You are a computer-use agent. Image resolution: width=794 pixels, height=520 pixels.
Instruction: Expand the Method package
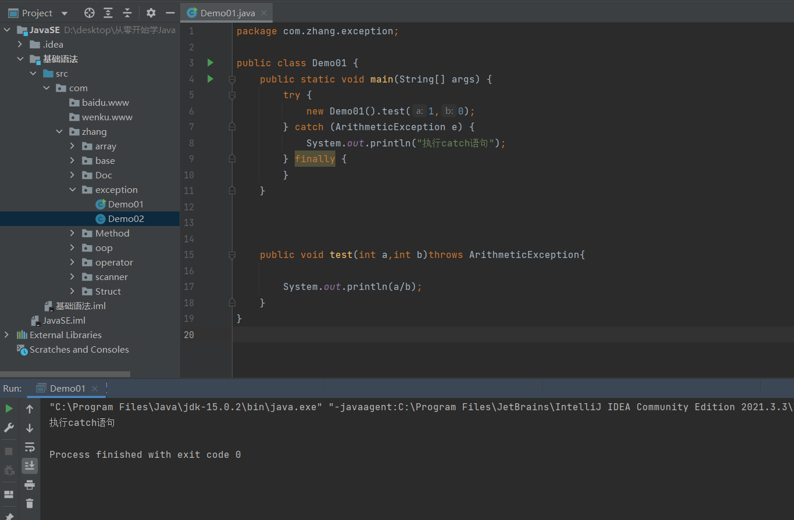click(x=72, y=234)
